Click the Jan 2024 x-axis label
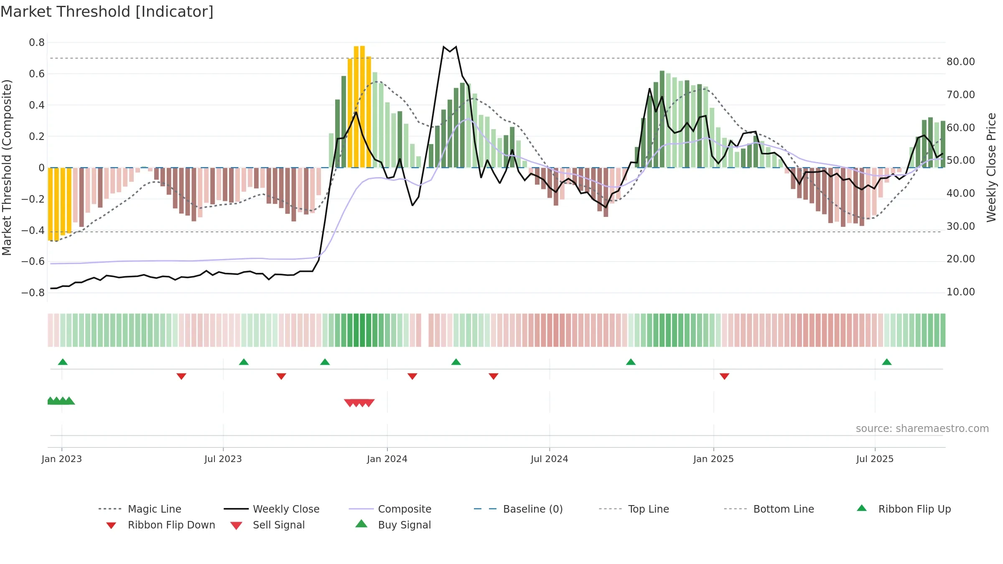This screenshot has width=1003, height=564. 387,459
